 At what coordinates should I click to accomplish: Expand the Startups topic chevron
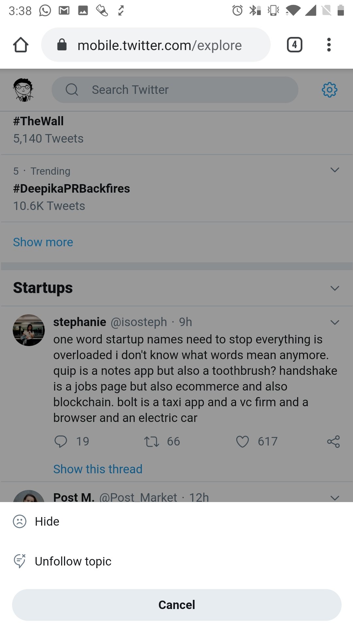pos(335,288)
